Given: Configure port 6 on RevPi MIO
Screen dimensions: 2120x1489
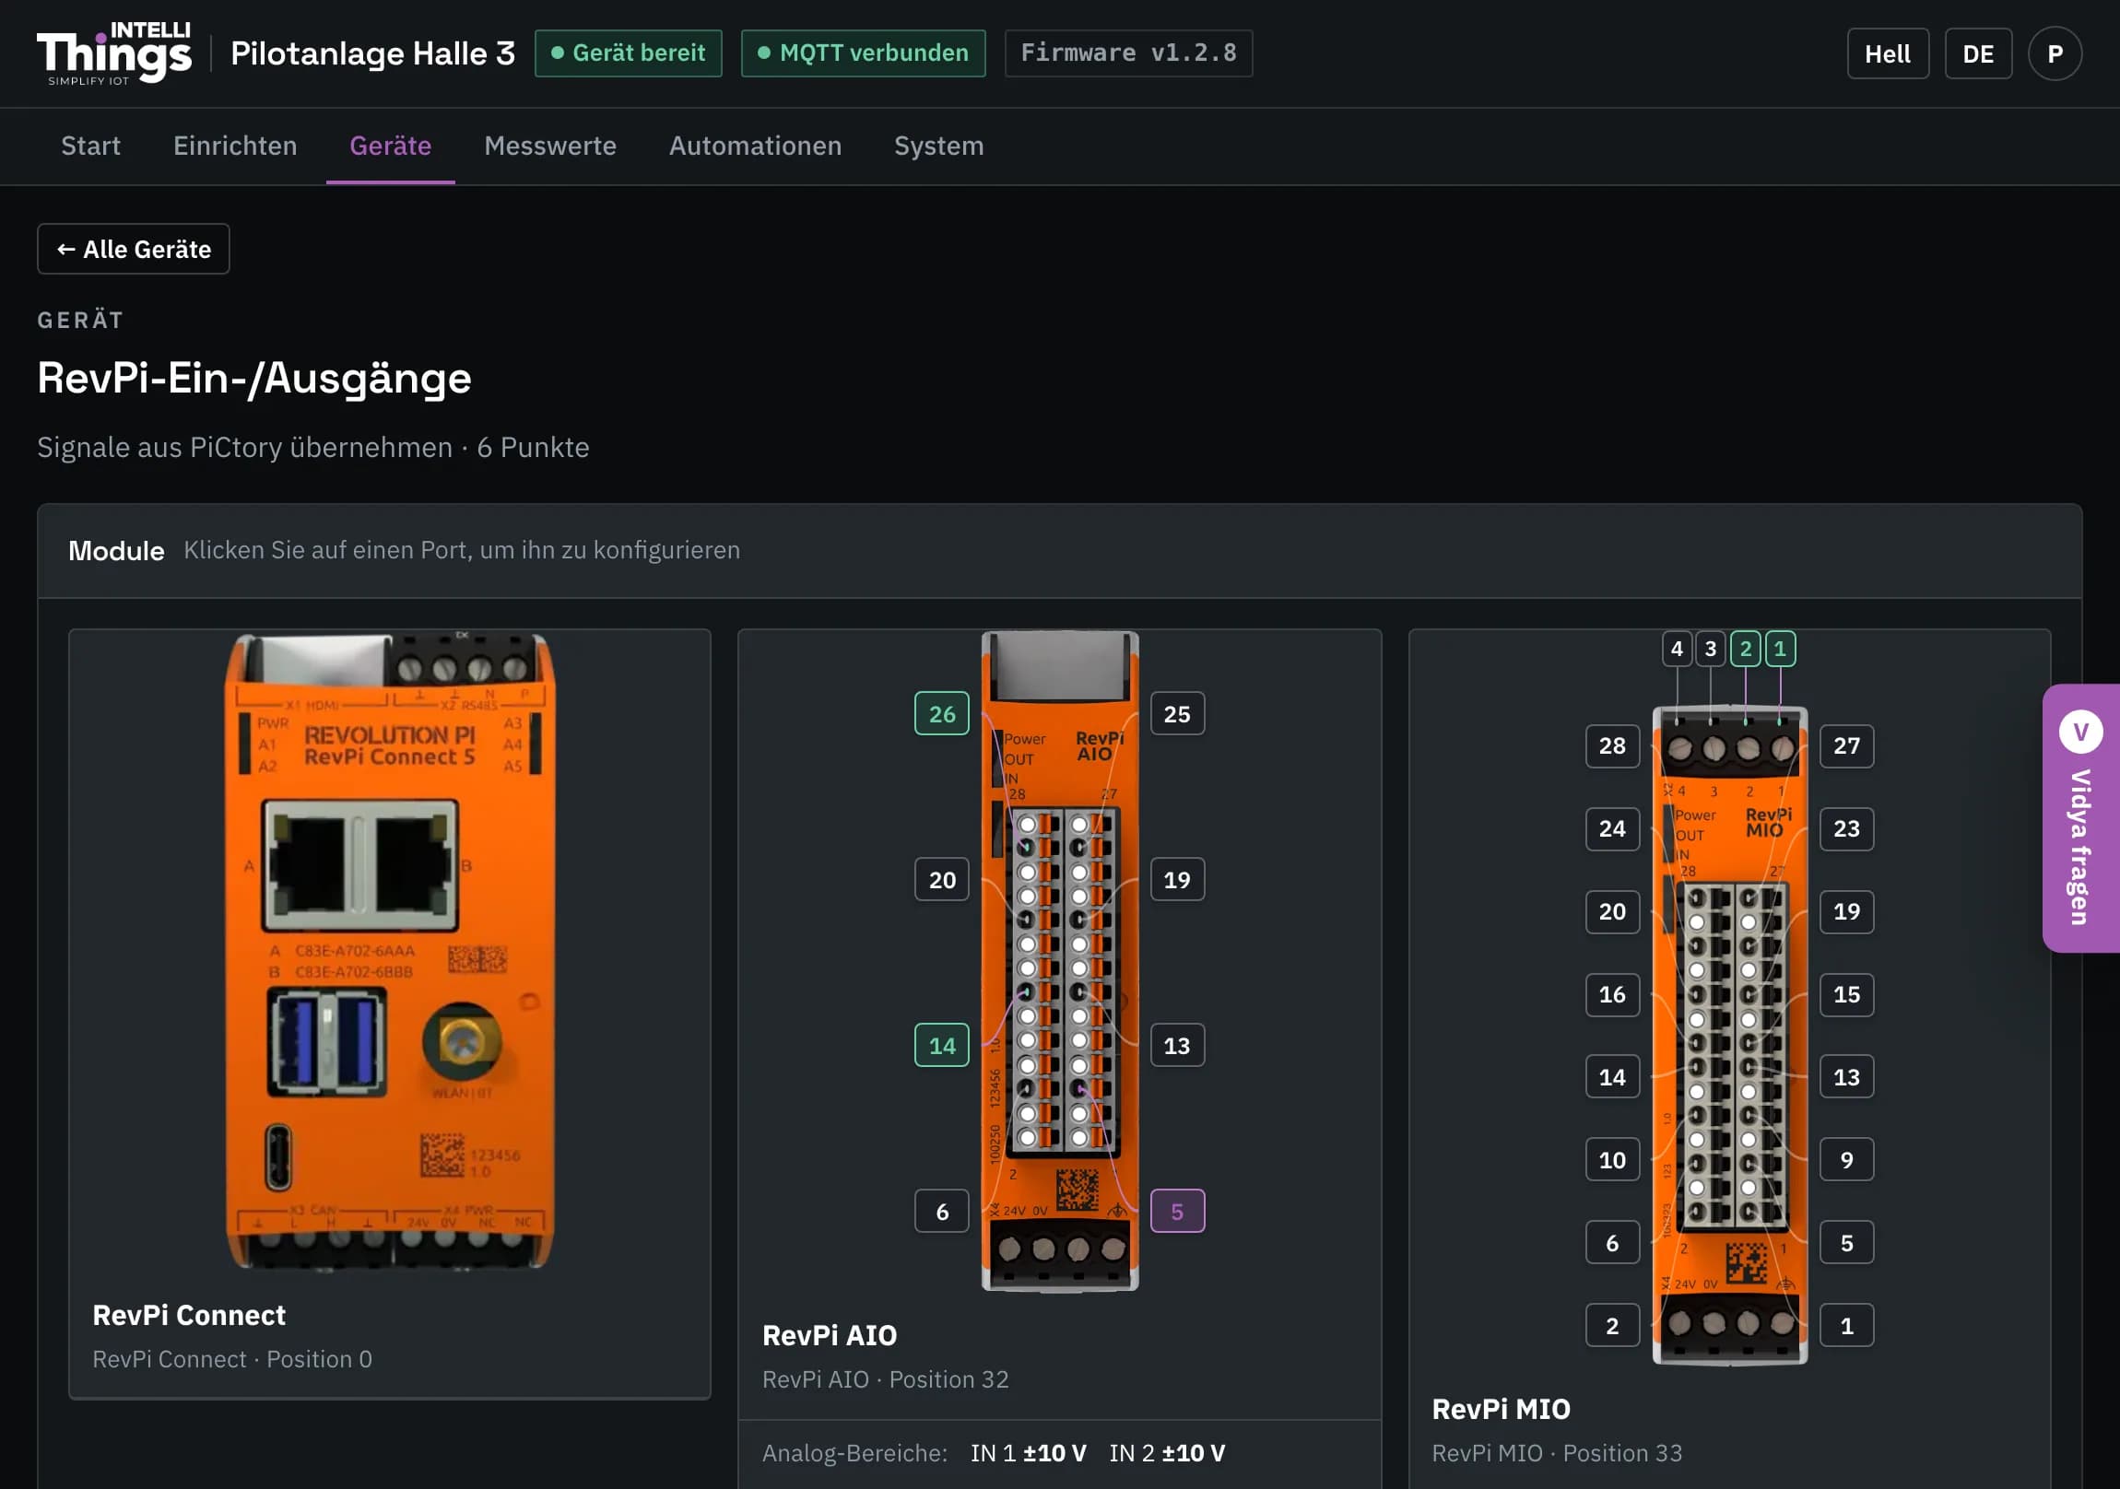Looking at the screenshot, I should (x=1612, y=1243).
